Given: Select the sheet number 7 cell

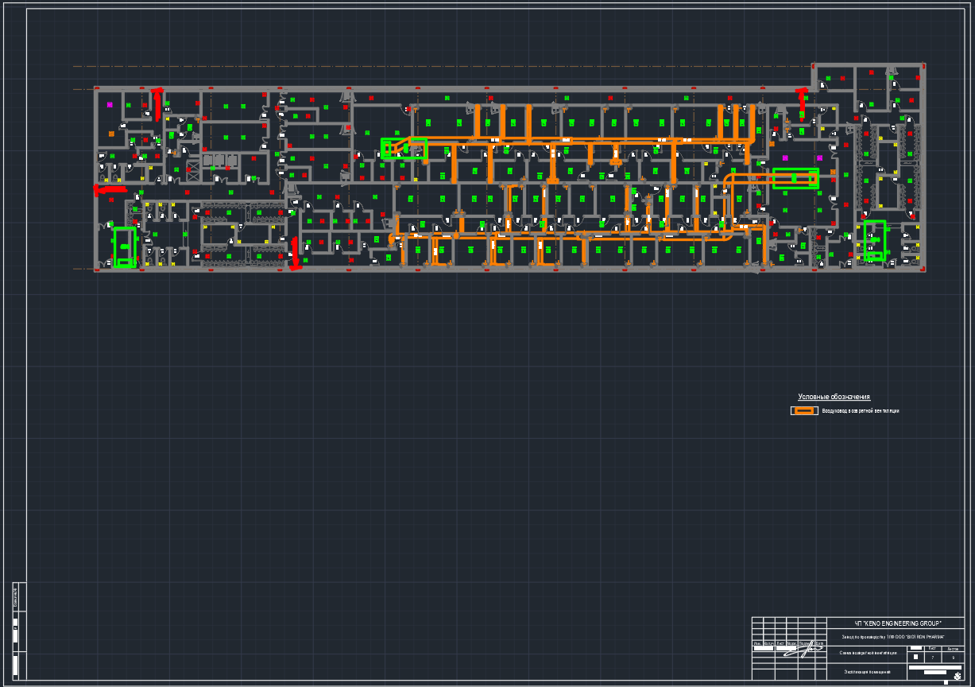Looking at the screenshot, I should [x=932, y=658].
